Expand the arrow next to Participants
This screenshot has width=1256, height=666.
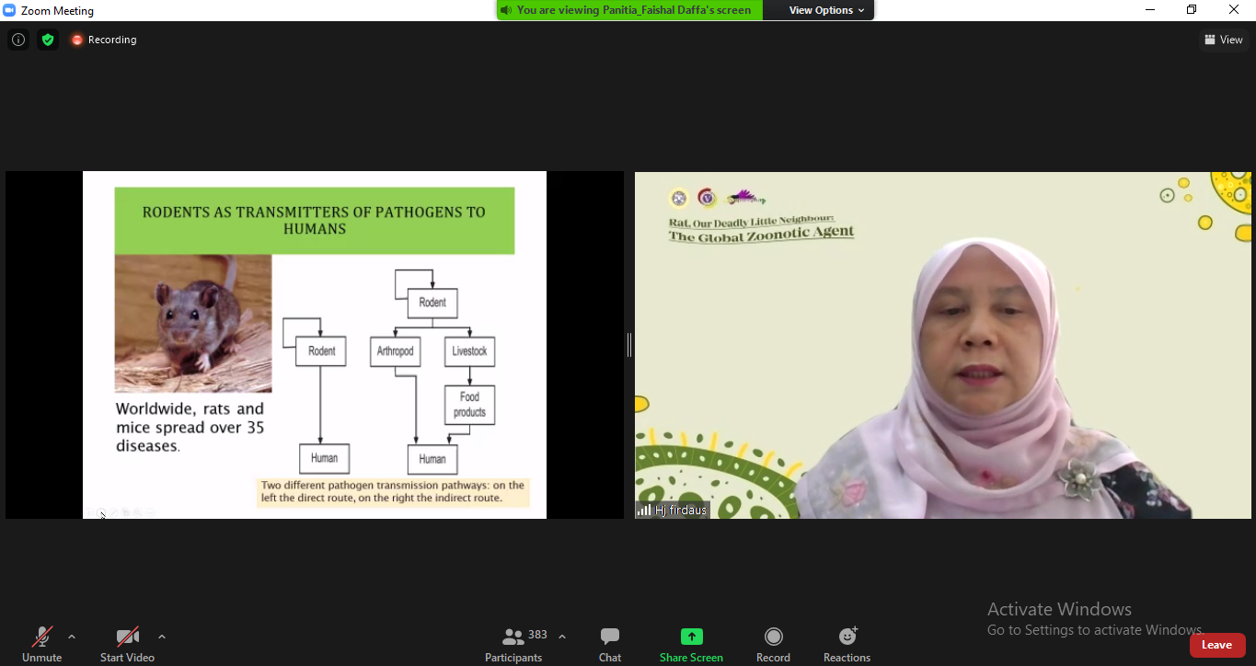pyautogui.click(x=562, y=637)
